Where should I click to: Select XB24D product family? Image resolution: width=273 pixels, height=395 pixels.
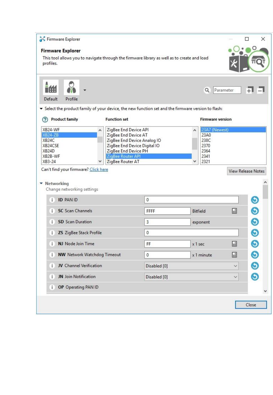click(x=69, y=151)
